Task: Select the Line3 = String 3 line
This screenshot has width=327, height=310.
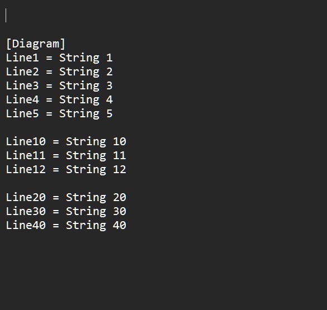Action: click(x=59, y=85)
